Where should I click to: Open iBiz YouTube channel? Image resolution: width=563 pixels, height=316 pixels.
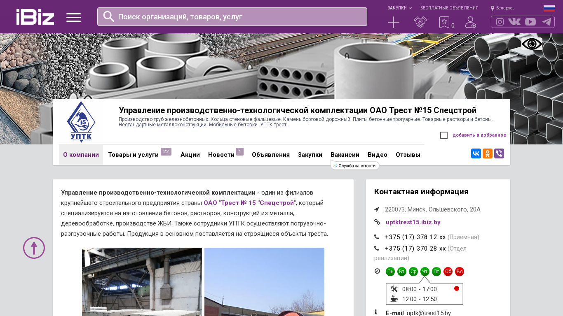click(530, 22)
